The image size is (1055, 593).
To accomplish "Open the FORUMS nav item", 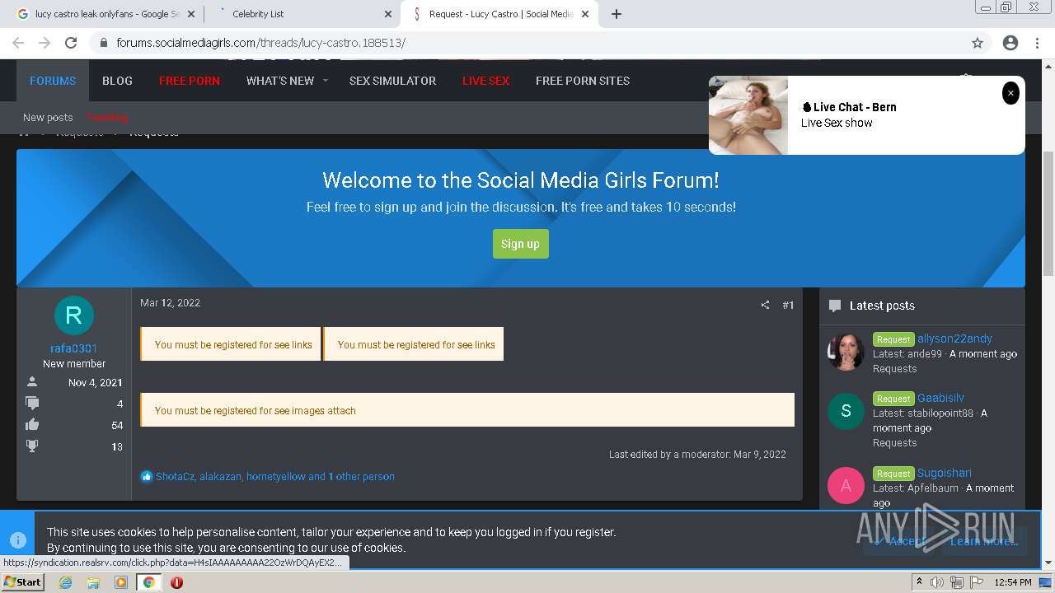I will click(53, 81).
